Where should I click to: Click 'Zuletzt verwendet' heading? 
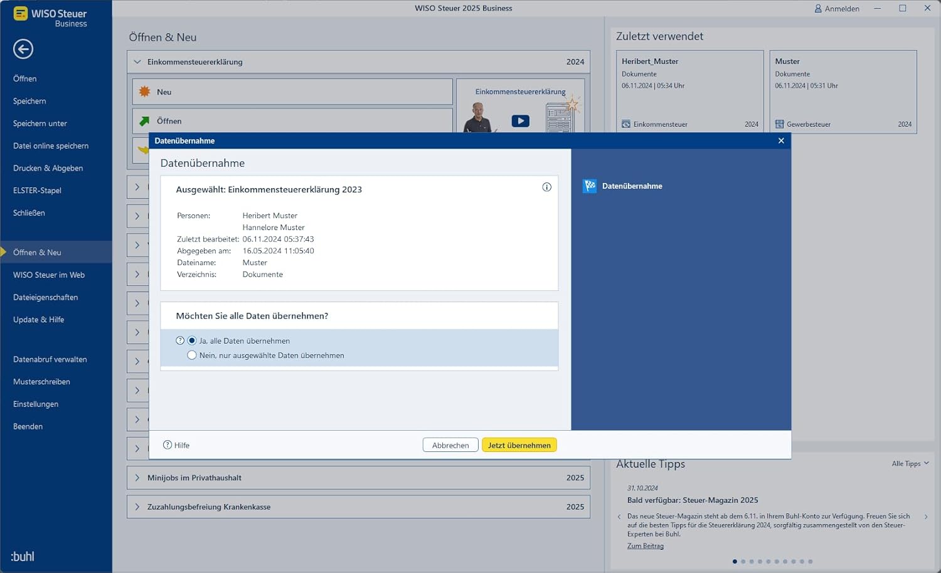tap(659, 36)
